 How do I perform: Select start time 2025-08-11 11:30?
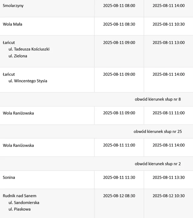[x=119, y=177]
